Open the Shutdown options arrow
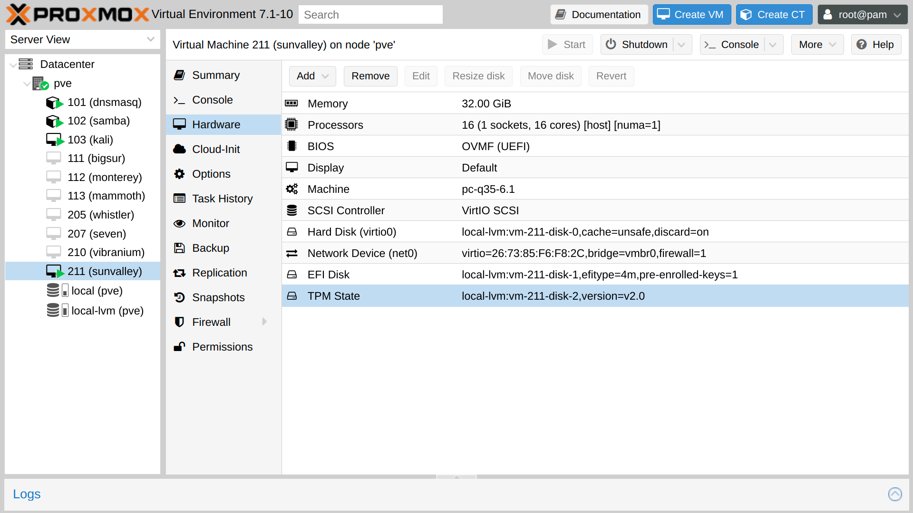The width and height of the screenshot is (913, 513). tap(682, 45)
